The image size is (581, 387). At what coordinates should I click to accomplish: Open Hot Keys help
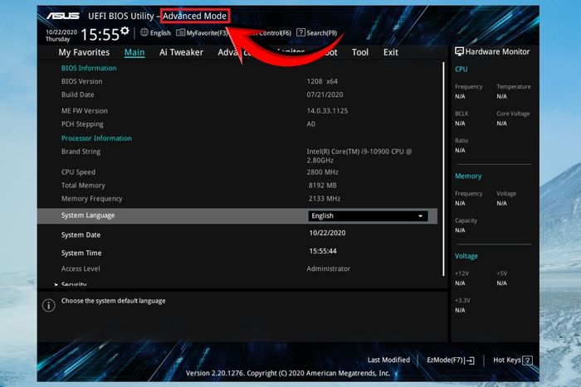[x=512, y=360]
